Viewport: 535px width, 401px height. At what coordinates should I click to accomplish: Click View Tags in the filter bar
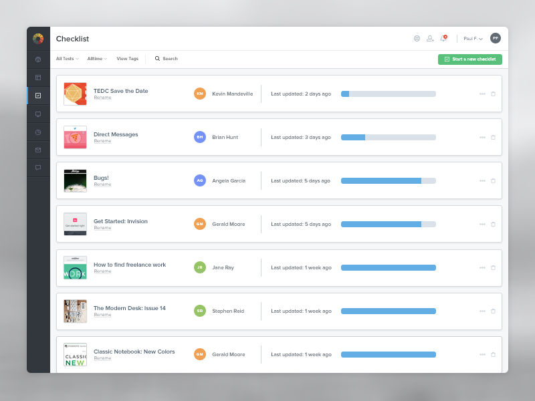click(127, 59)
